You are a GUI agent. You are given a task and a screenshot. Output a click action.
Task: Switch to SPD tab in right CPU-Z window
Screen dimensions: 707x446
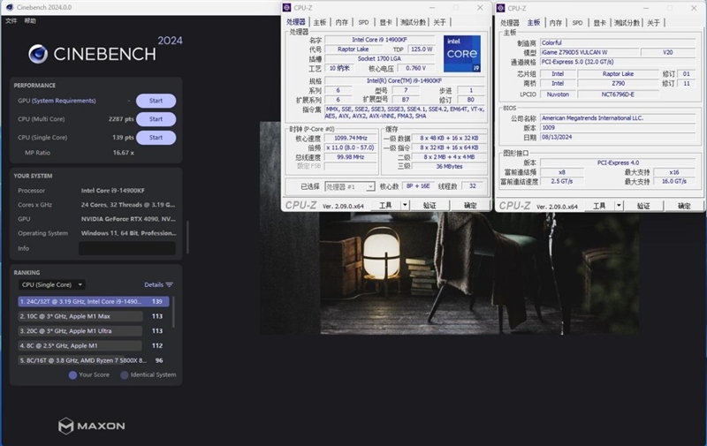tap(577, 23)
